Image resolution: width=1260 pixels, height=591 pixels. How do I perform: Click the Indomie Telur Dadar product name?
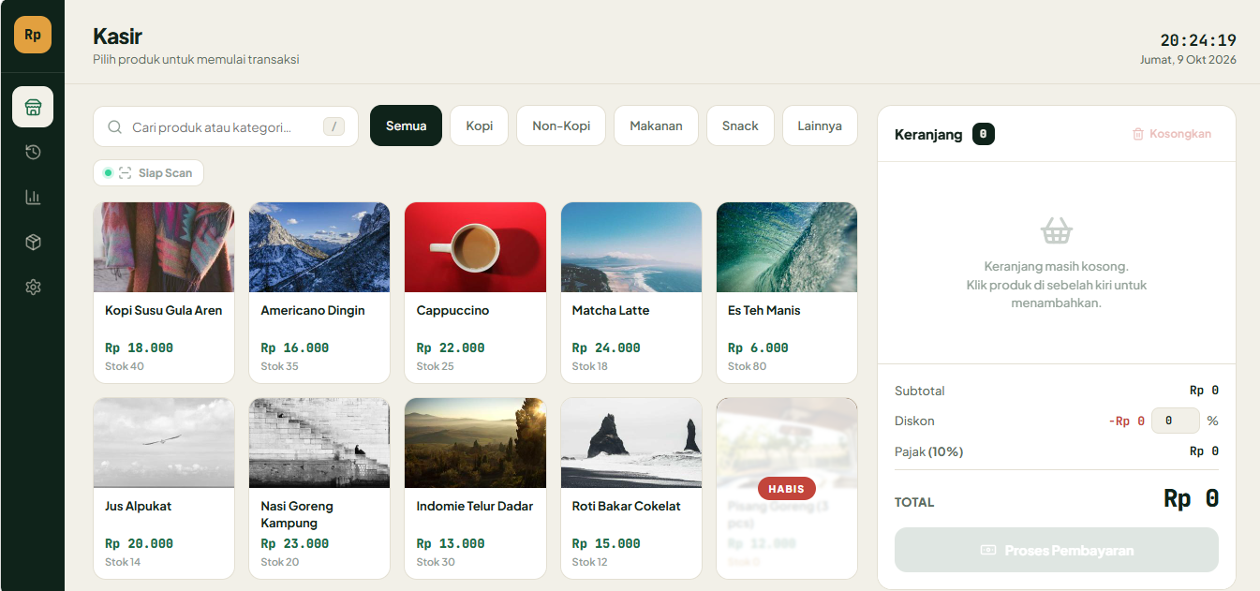pos(475,506)
